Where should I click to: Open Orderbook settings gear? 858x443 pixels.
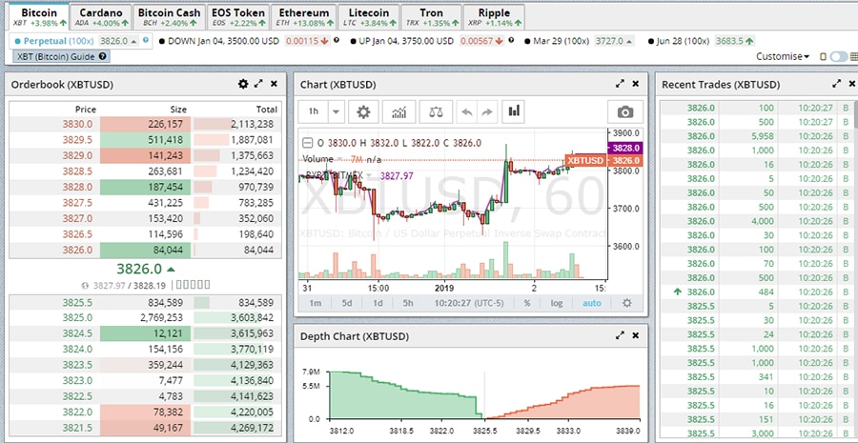pos(243,85)
